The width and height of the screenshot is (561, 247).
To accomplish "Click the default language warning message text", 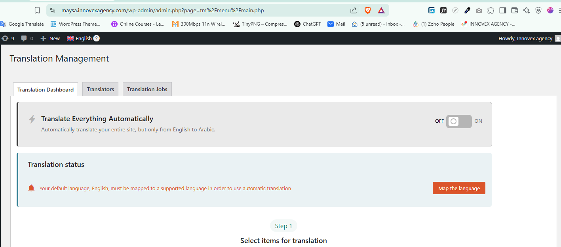I will click(x=165, y=189).
